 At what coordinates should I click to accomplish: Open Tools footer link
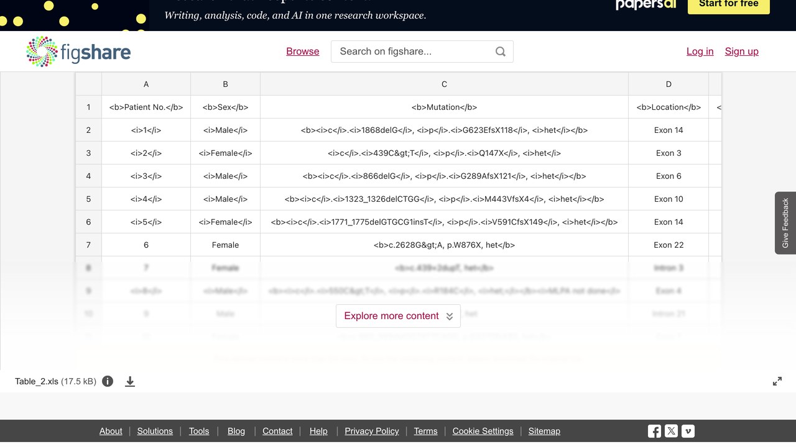coord(199,431)
